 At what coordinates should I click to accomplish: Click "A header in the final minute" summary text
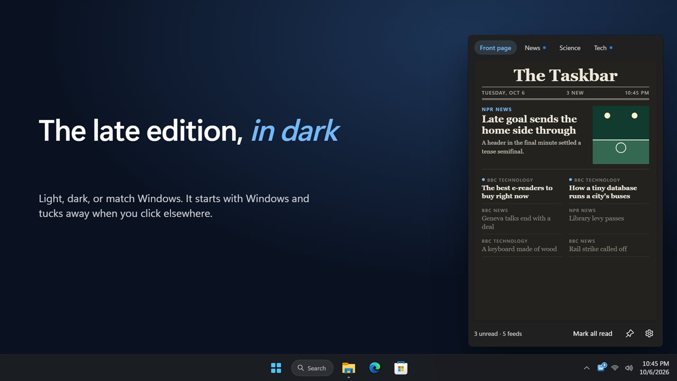point(532,147)
